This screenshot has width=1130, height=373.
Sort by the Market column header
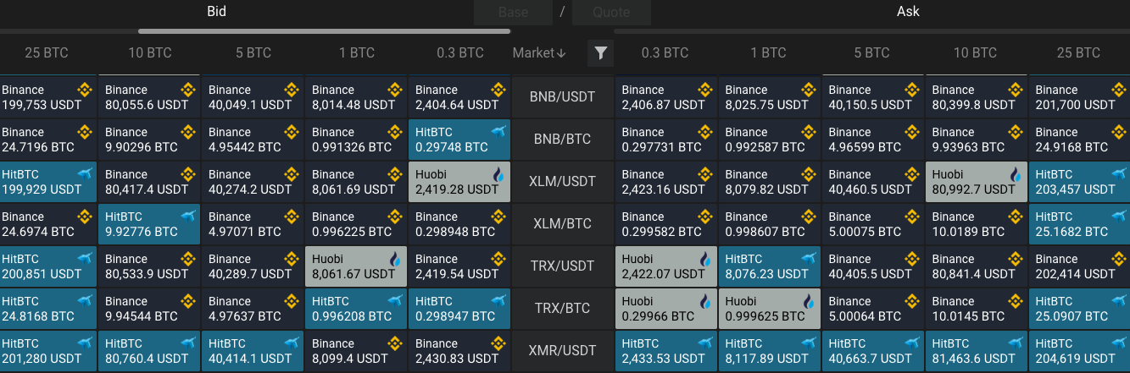[x=539, y=53]
